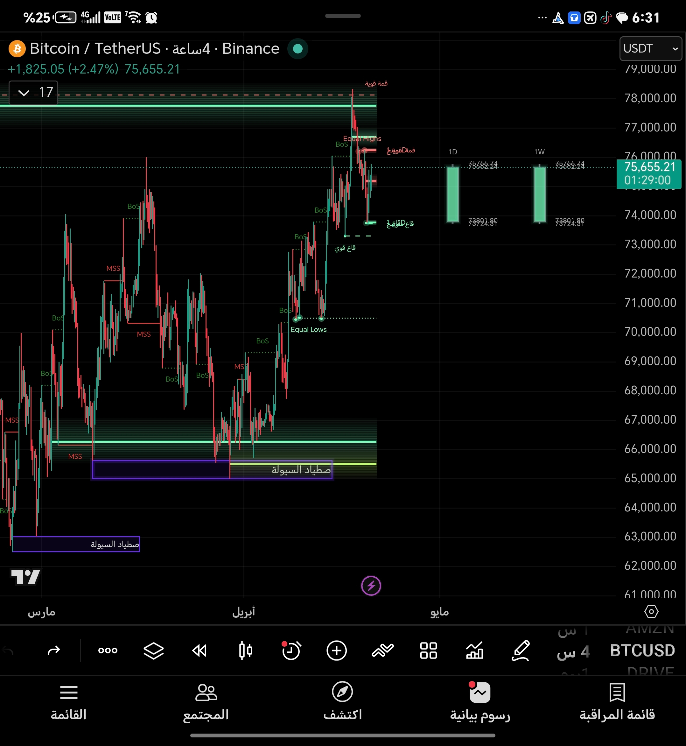The height and width of the screenshot is (746, 686).
Task: Toggle the green market status dot
Action: pyautogui.click(x=298, y=49)
